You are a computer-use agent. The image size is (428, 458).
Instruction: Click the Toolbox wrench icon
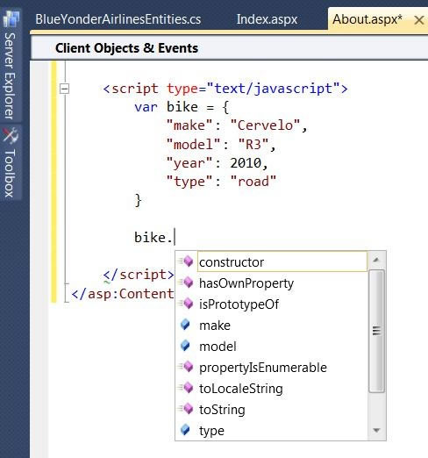[x=11, y=135]
